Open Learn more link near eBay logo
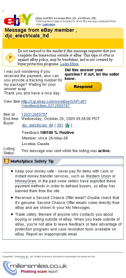Viewport: 126px width, 278px height. [49, 24]
